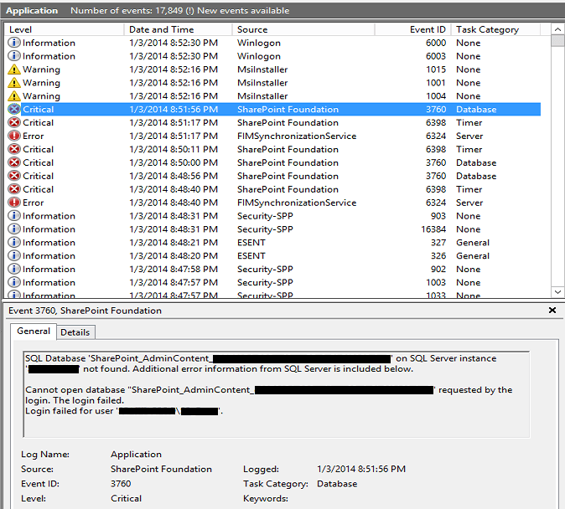Click the SQL Database error description text box
565x509 pixels.
click(277, 394)
